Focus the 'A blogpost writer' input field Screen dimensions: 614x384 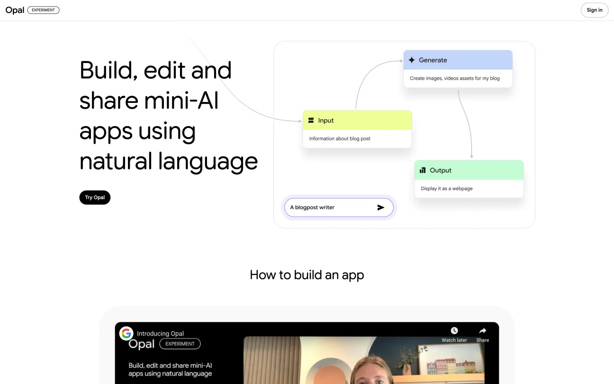pyautogui.click(x=339, y=208)
